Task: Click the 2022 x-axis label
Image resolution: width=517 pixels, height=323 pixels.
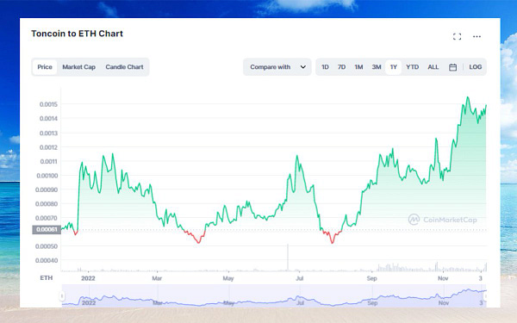Action: (x=88, y=278)
